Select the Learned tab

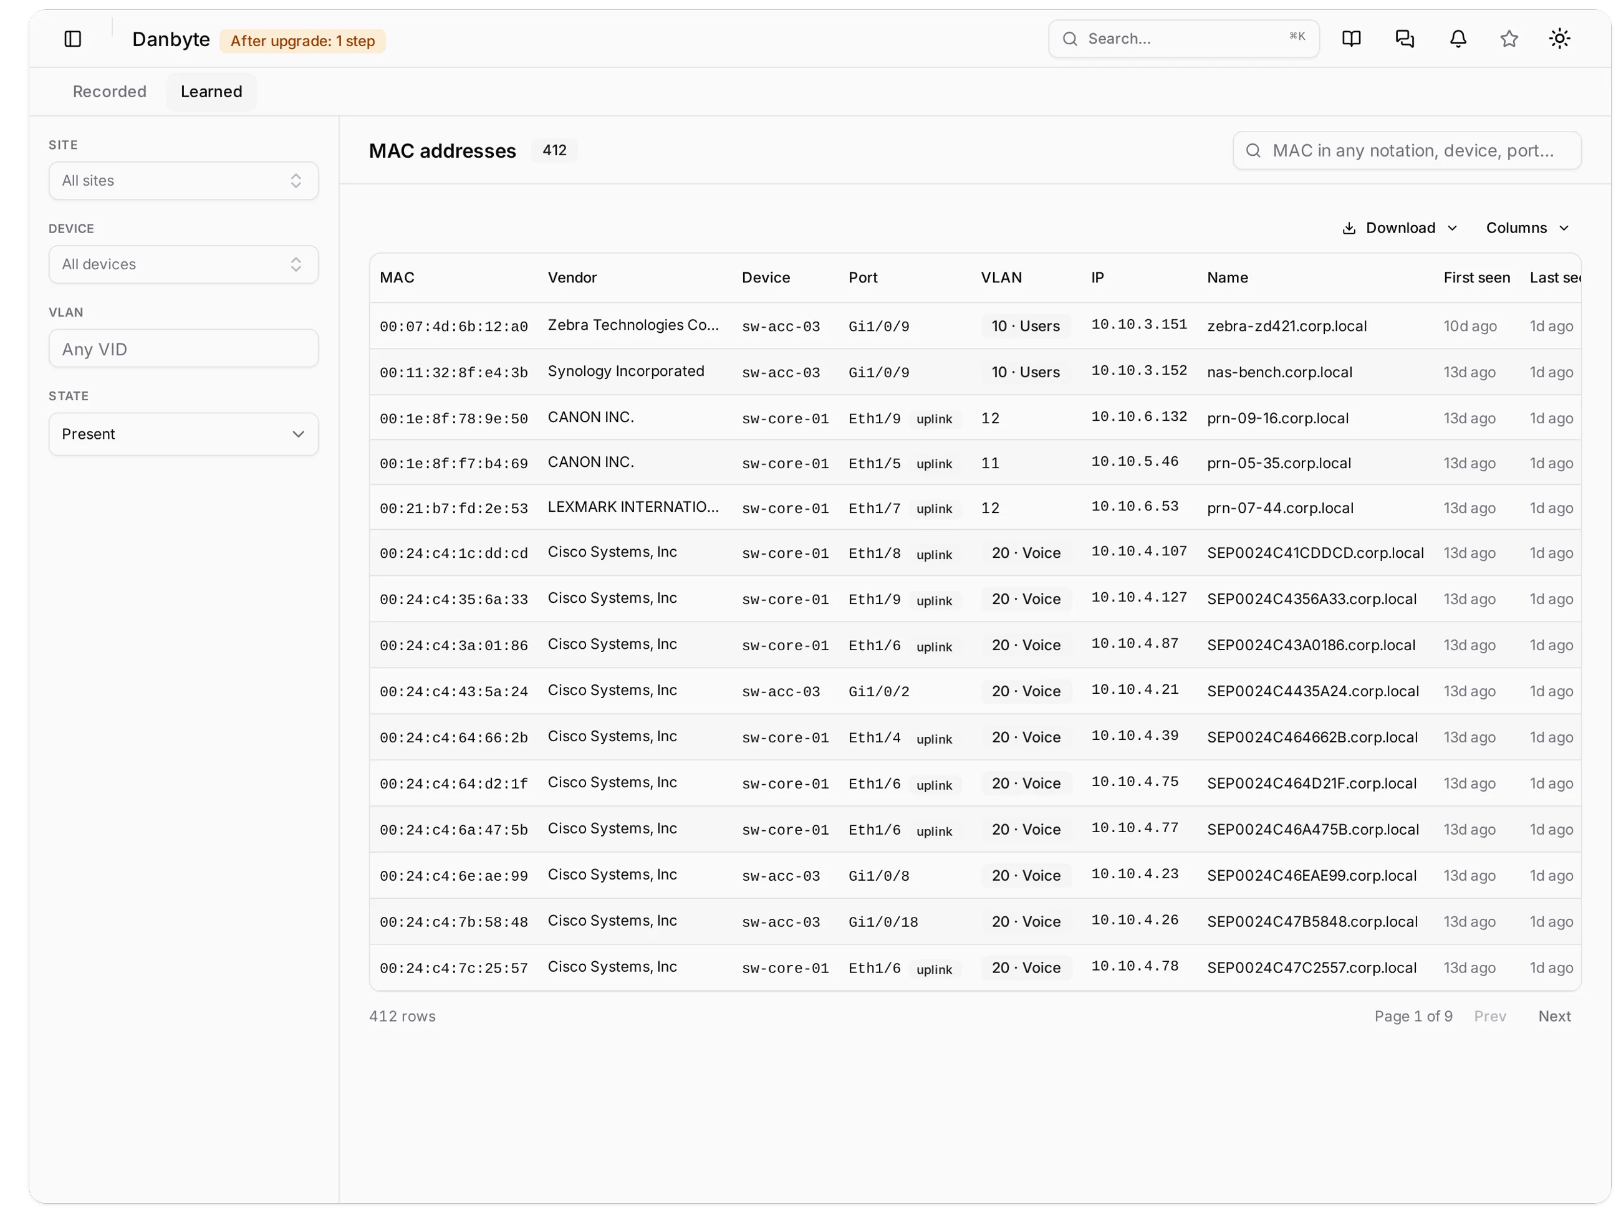pyautogui.click(x=211, y=92)
